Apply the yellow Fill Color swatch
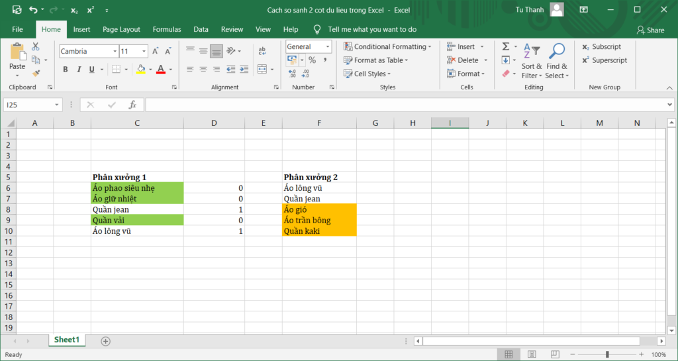 [x=140, y=70]
